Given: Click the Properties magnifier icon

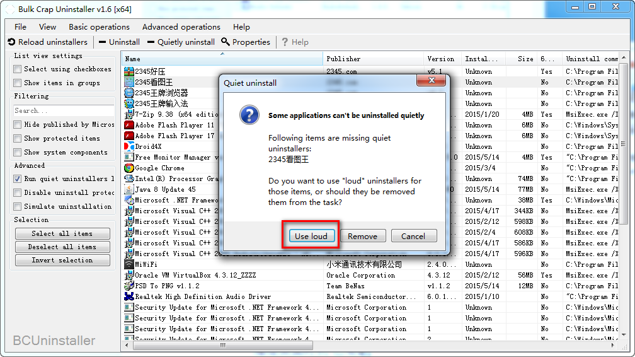Looking at the screenshot, I should point(226,42).
